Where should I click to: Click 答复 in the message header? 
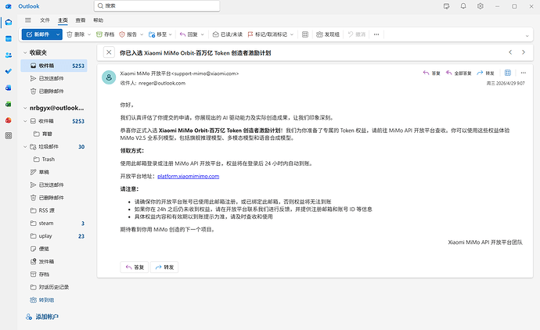tap(432, 73)
